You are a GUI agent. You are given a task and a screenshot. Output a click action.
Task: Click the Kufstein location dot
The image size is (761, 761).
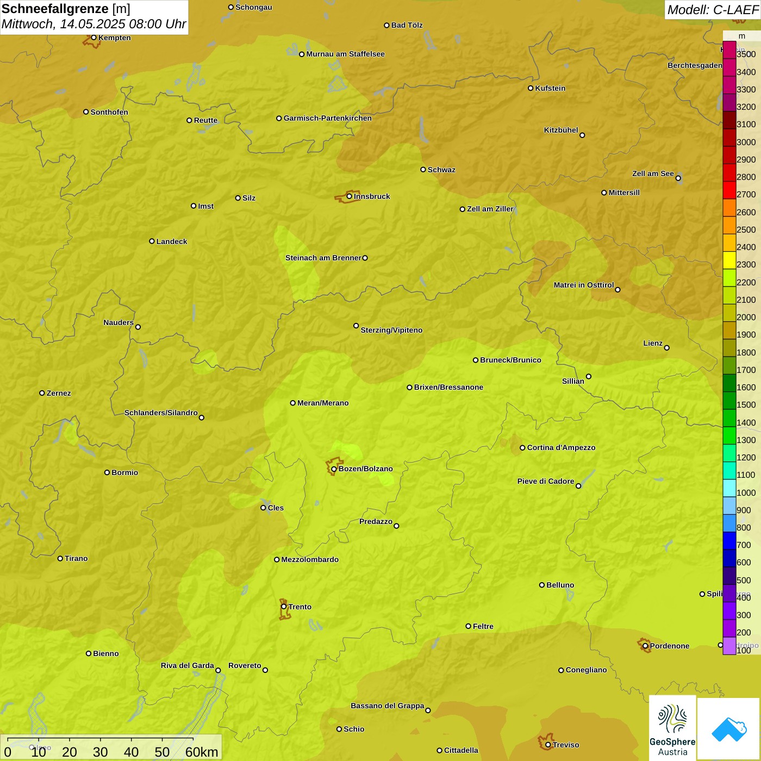coord(531,88)
